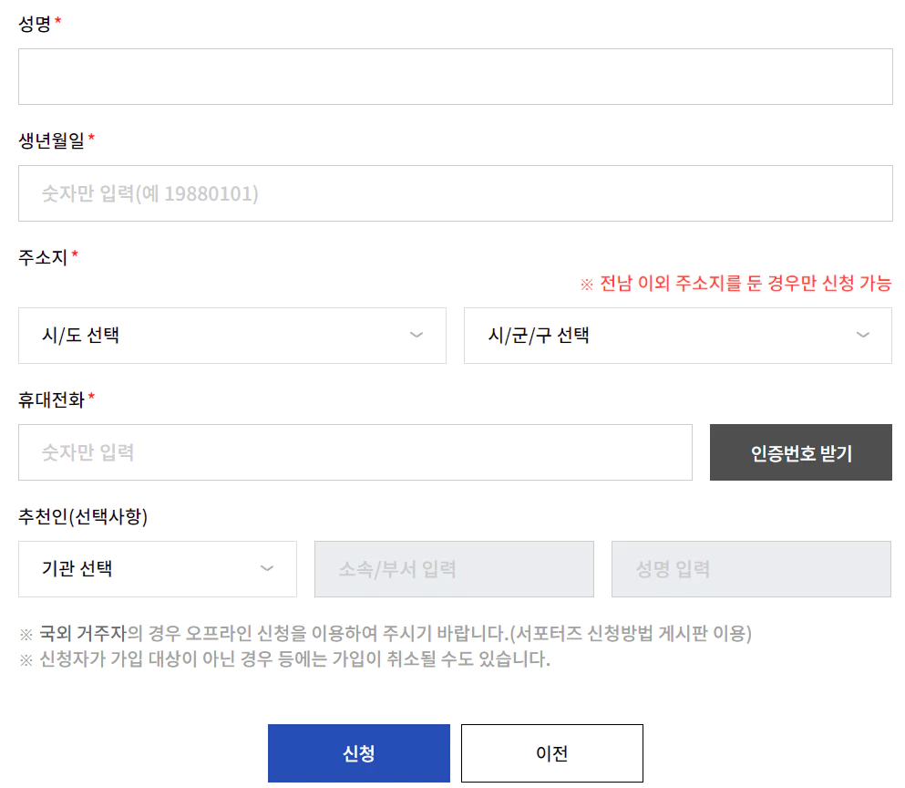Click the 휴대전화 field label

(49, 400)
